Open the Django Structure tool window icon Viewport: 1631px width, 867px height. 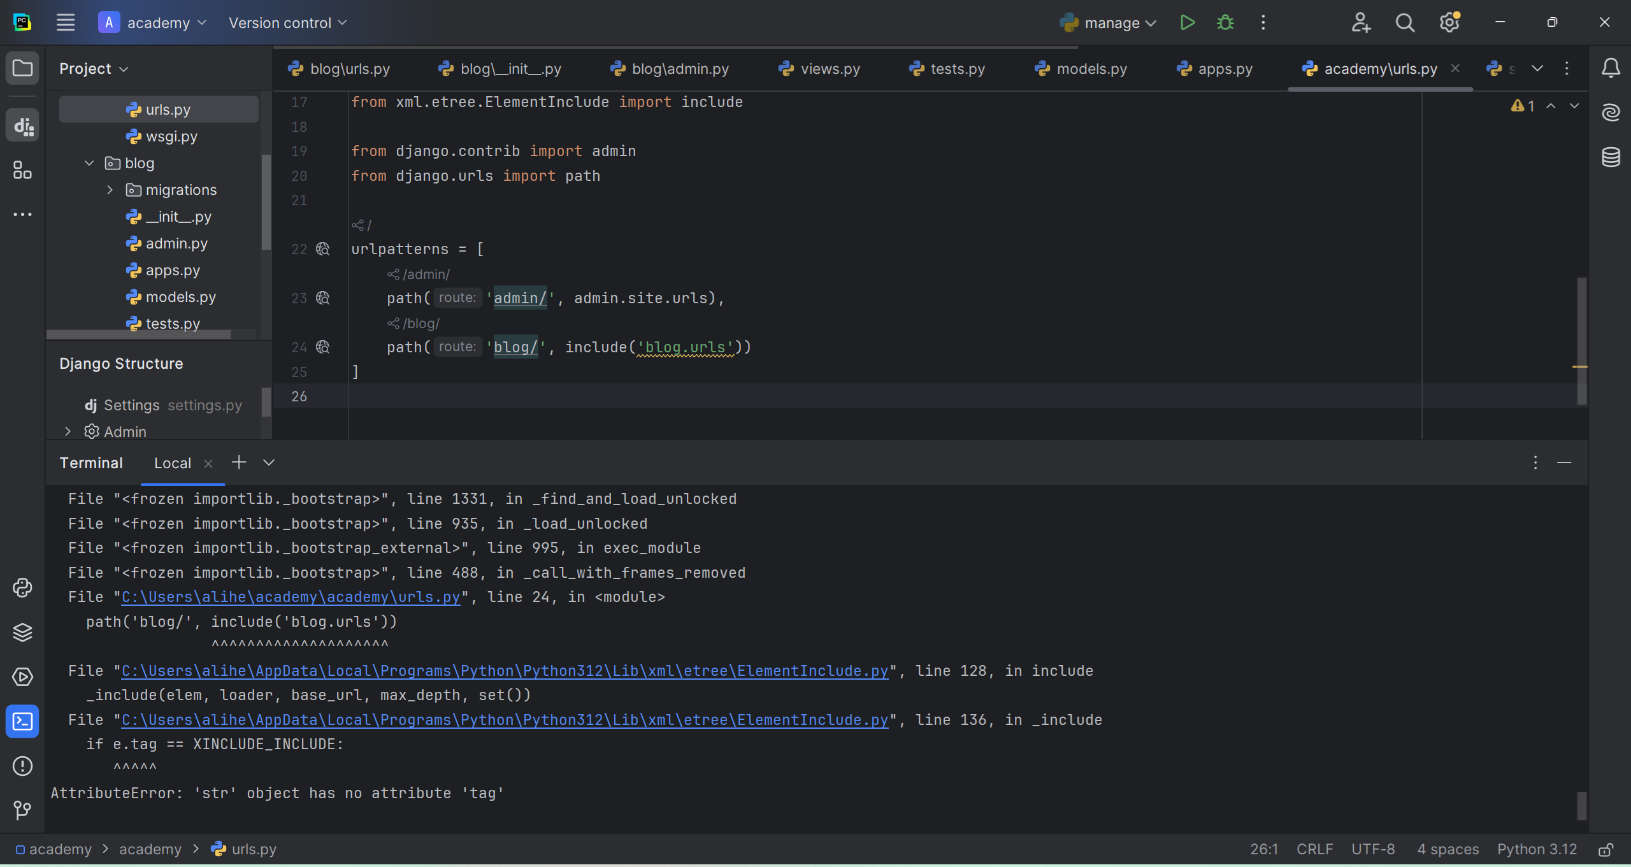click(x=22, y=126)
